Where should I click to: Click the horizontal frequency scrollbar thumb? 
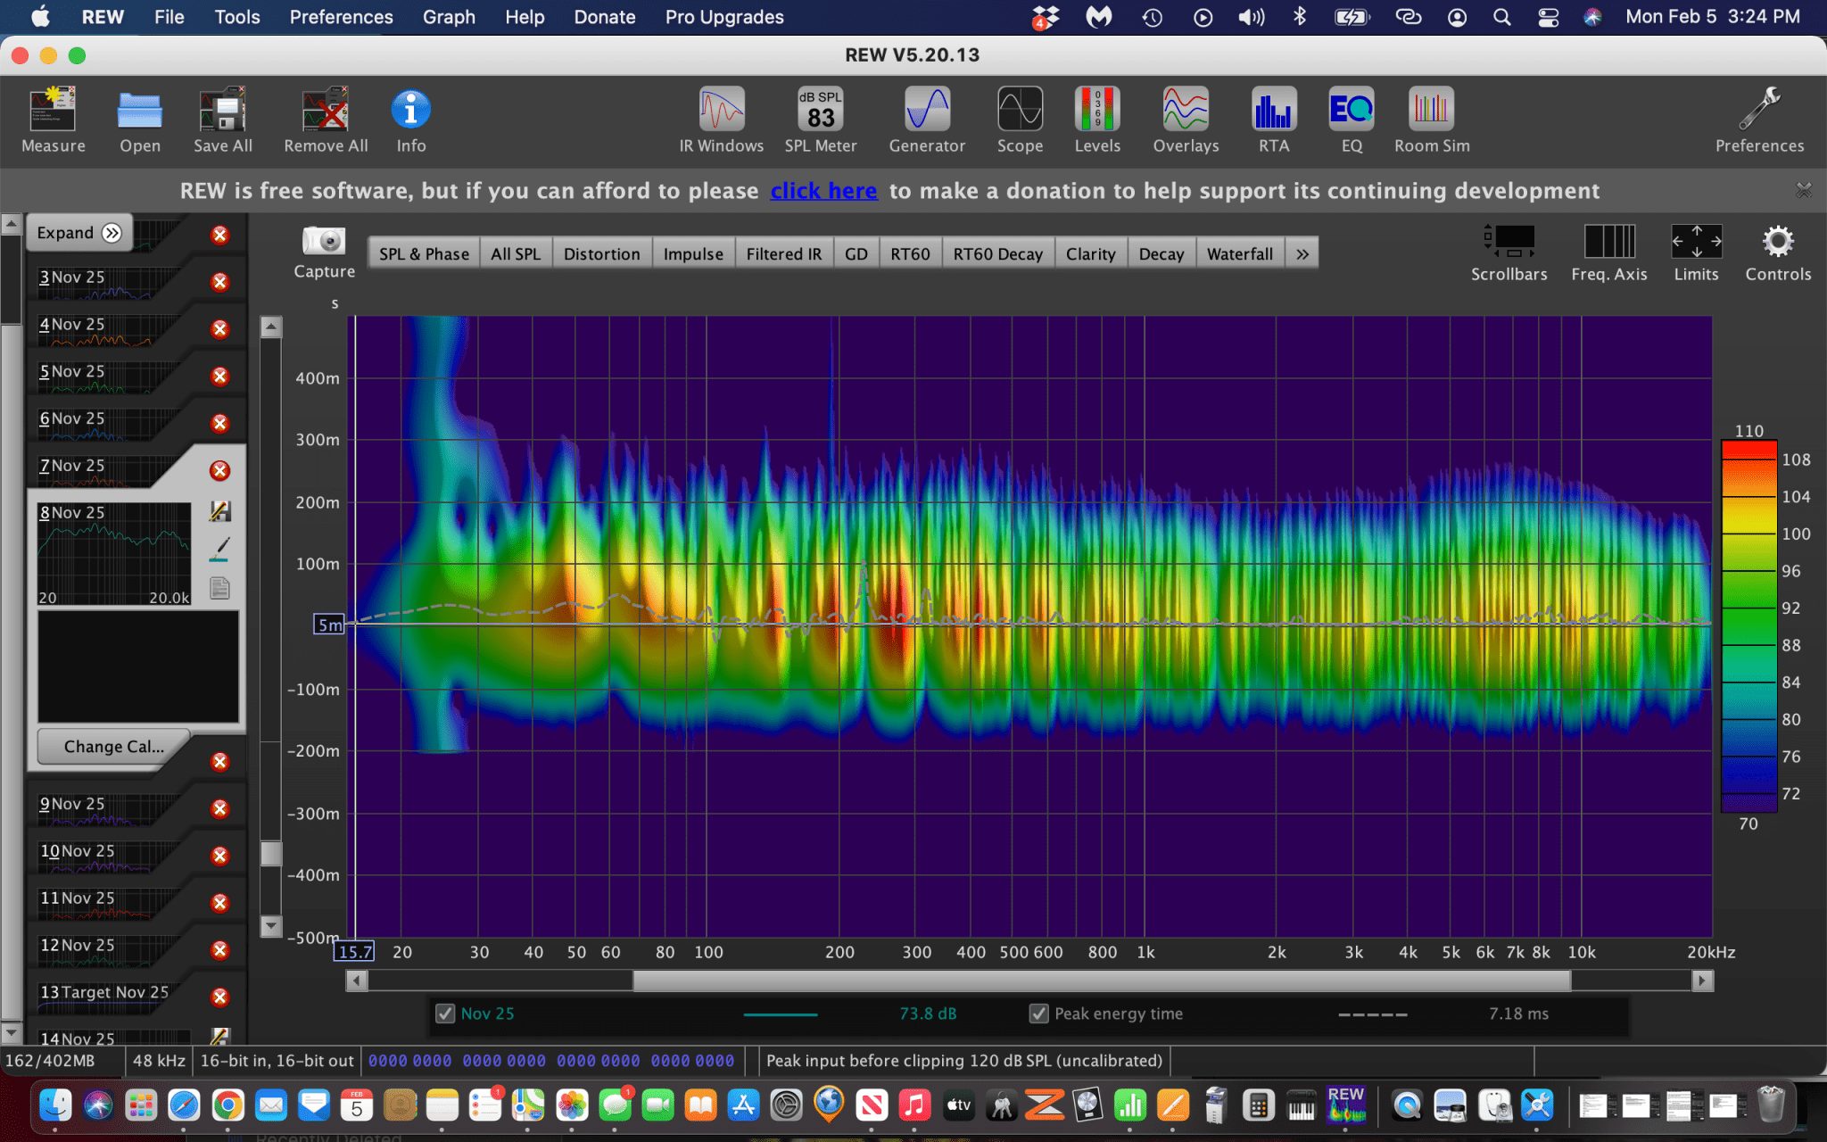[1102, 981]
